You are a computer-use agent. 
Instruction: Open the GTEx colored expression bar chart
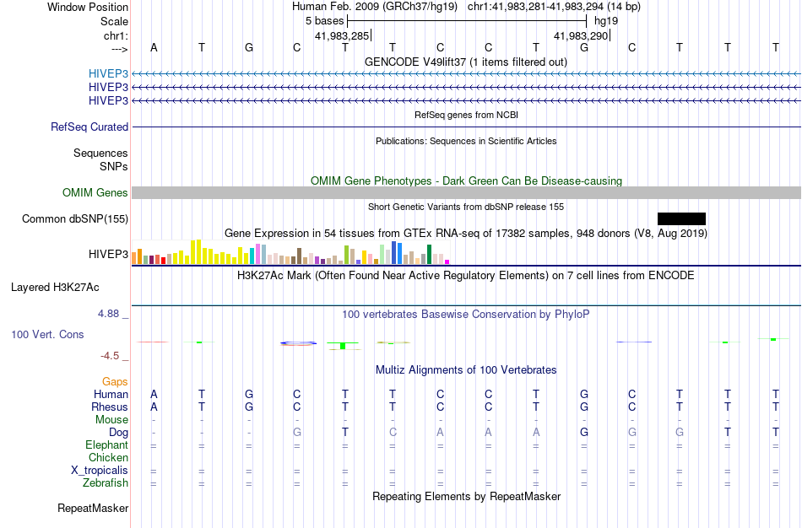290,252
